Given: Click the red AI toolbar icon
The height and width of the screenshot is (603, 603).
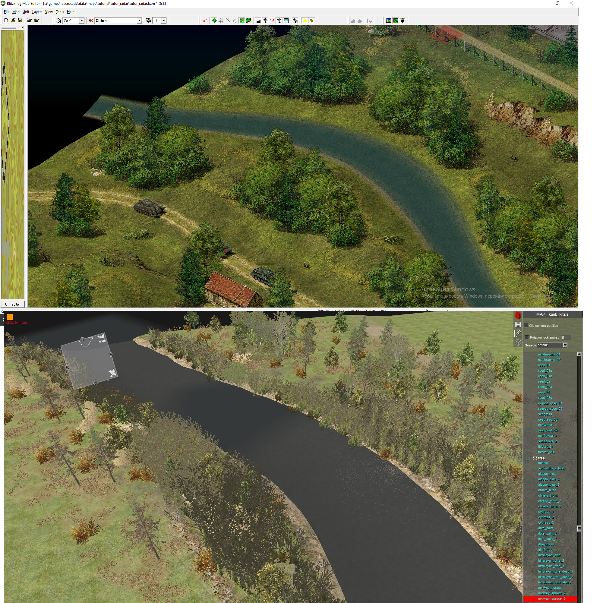Looking at the screenshot, I should (x=205, y=21).
